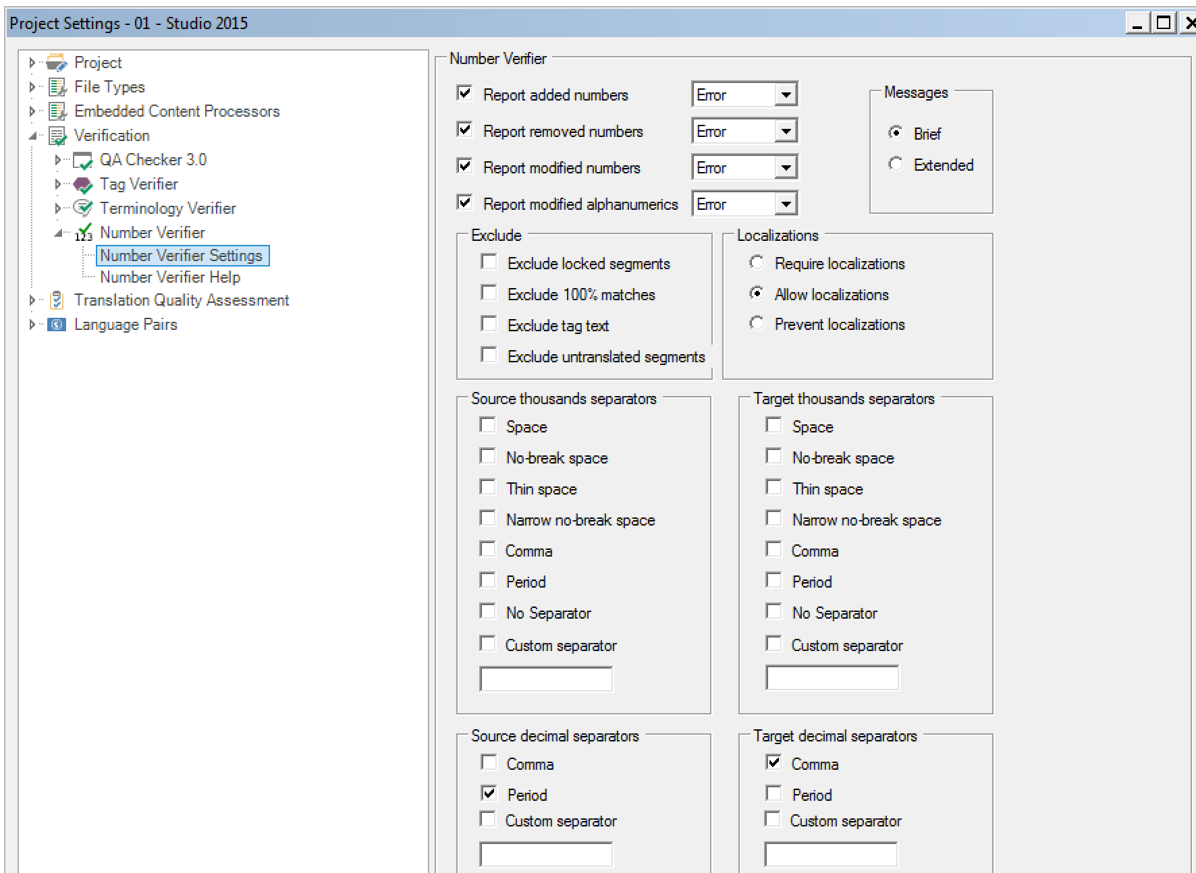Click the Tag Verifier icon
Screen dimensions: 1196x873
[82, 184]
